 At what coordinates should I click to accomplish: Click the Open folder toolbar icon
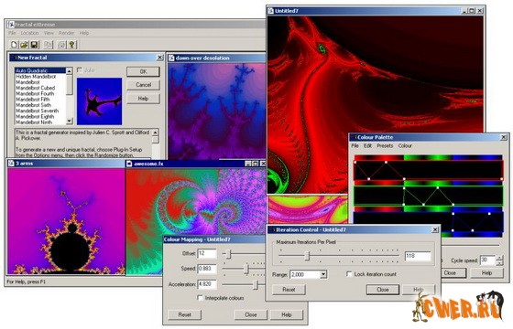(x=24, y=45)
